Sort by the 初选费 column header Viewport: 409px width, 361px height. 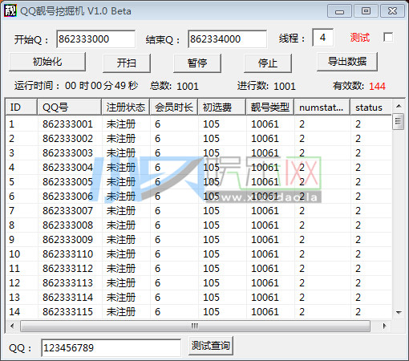click(x=222, y=107)
